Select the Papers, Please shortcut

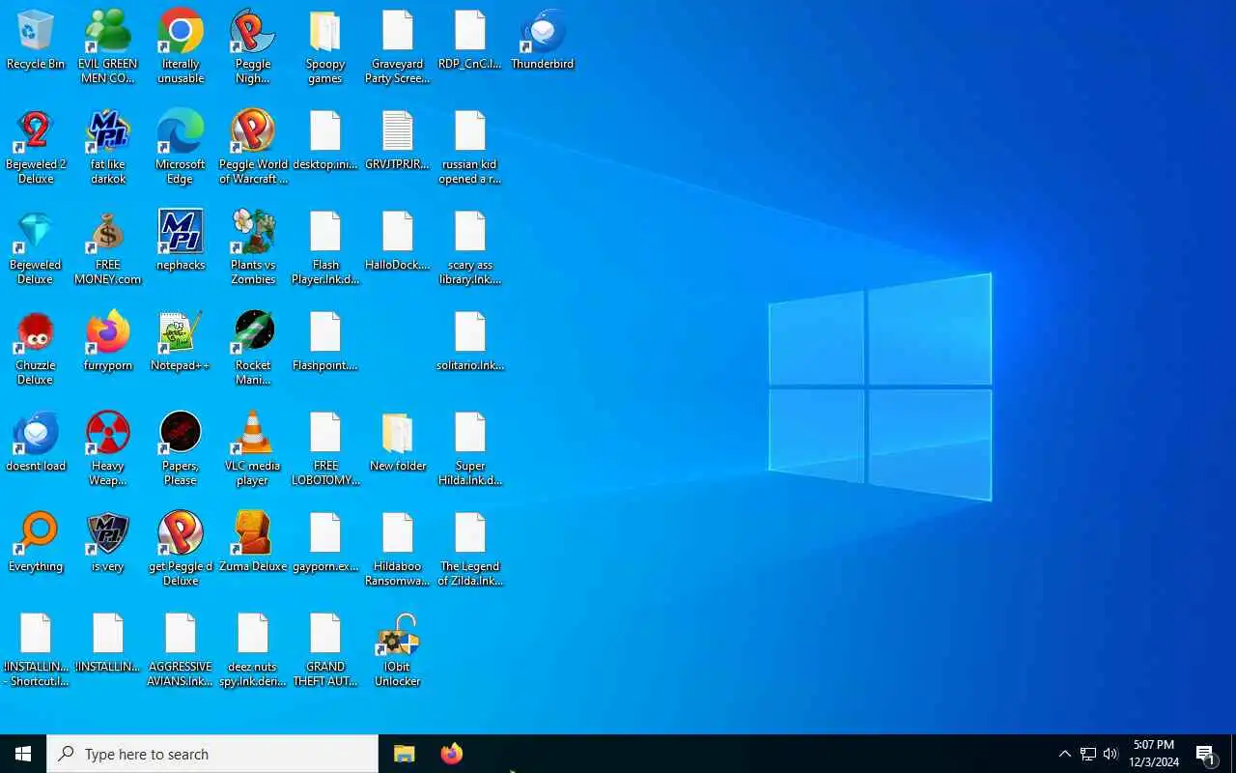(181, 448)
